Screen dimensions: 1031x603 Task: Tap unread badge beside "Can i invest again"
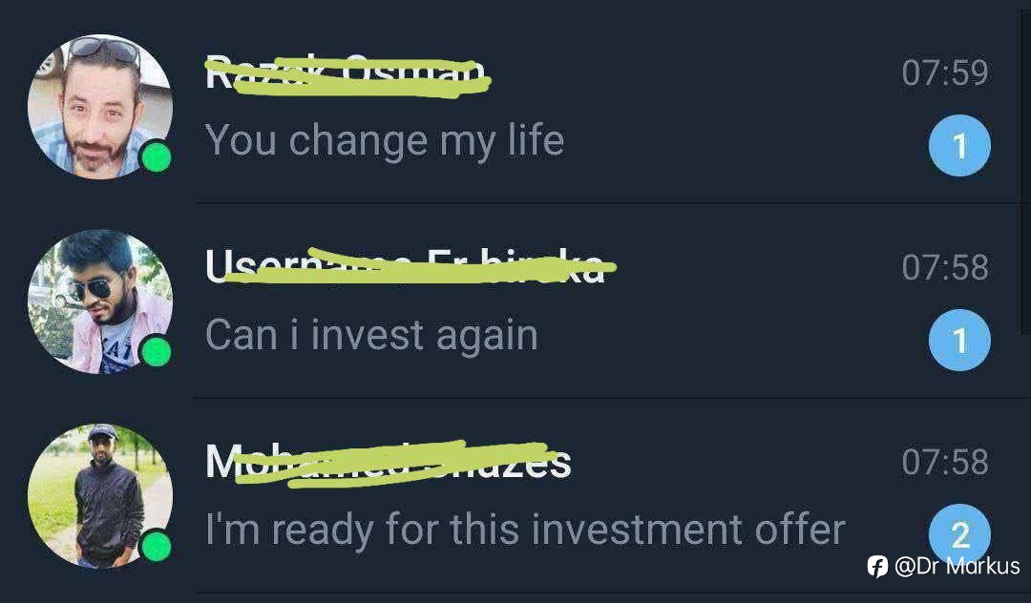pyautogui.click(x=959, y=341)
